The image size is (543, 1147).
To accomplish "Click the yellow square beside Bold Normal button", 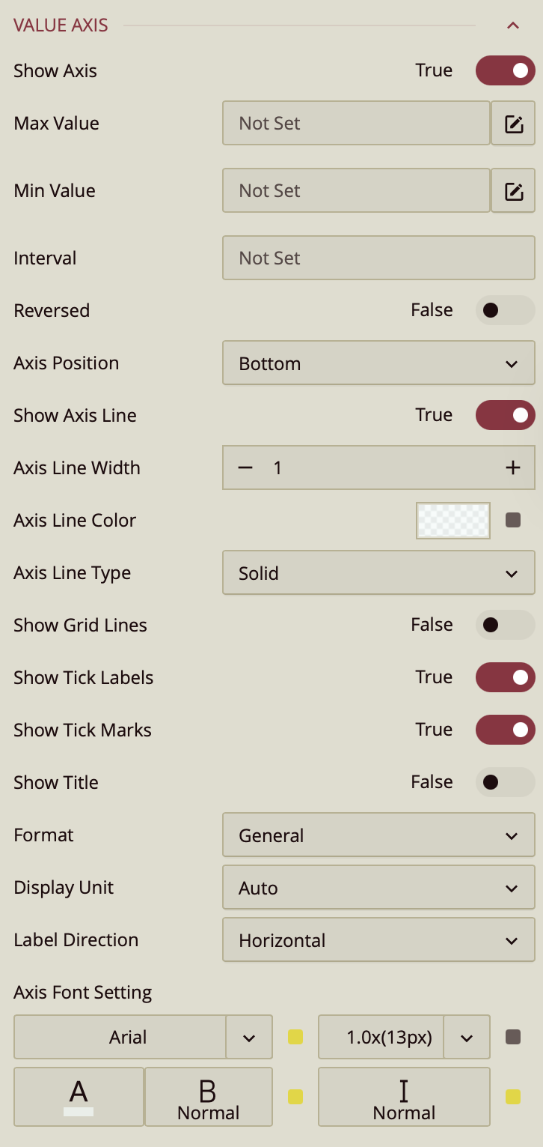I will tap(295, 1097).
